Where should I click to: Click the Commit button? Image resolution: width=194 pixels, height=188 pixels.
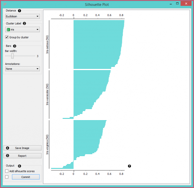click(26, 177)
